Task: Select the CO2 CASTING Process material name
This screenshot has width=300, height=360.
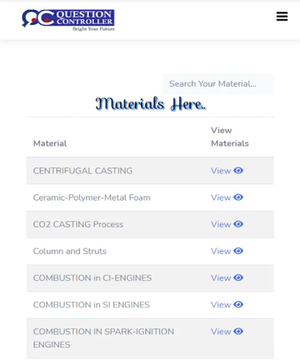Action: click(x=78, y=224)
